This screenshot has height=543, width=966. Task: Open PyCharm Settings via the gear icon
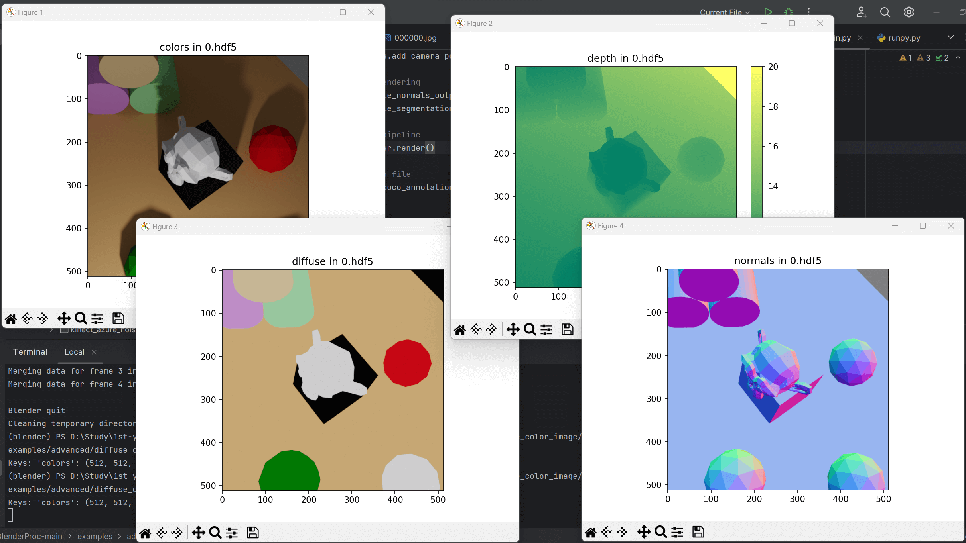coord(909,12)
